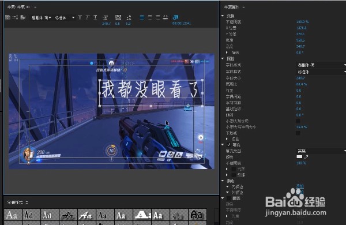Open the 字幕样式 panel menu icon
This screenshot has width=346, height=225.
click(x=27, y=202)
